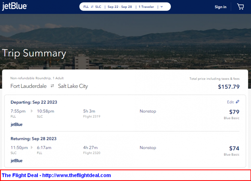251x181 pixels.
Task: Click the total price $157.79
Action: (229, 87)
